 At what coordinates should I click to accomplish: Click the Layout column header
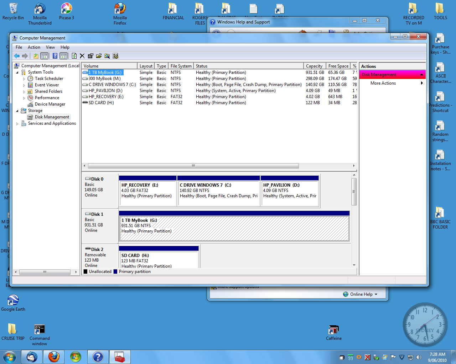point(146,66)
